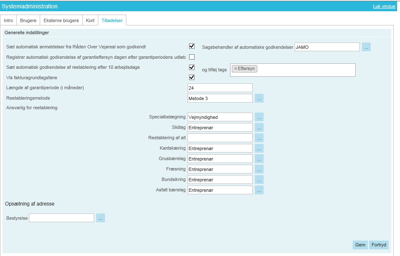
Task: Enable automatic approval of garantieftersyn checkbox
Action: pyautogui.click(x=192, y=57)
